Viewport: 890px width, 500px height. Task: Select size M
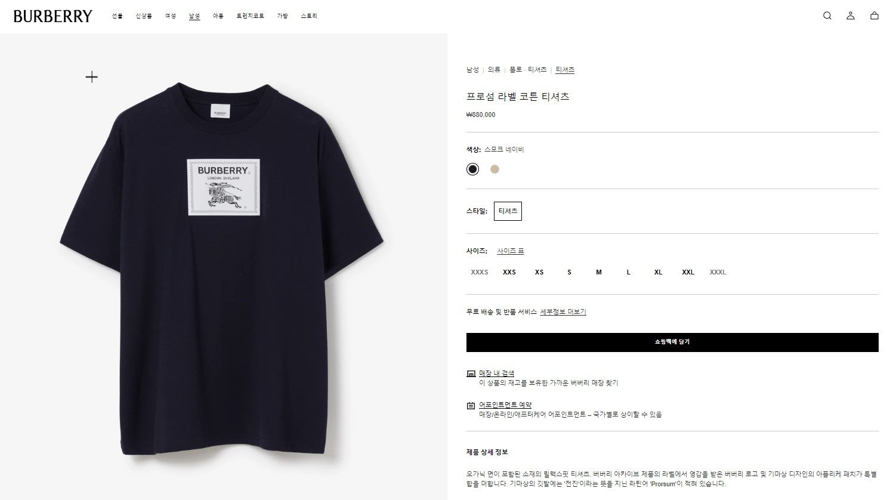[598, 272]
